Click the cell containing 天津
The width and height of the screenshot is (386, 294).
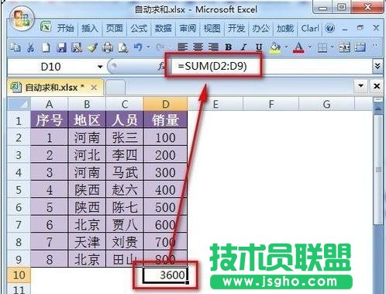click(87, 242)
